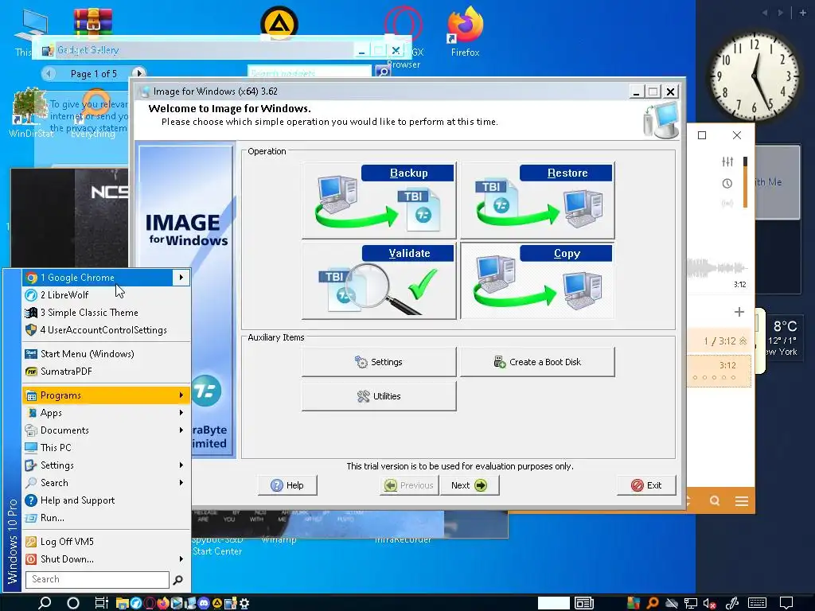Open This PC from start menu
The image size is (815, 611).
tap(106, 448)
